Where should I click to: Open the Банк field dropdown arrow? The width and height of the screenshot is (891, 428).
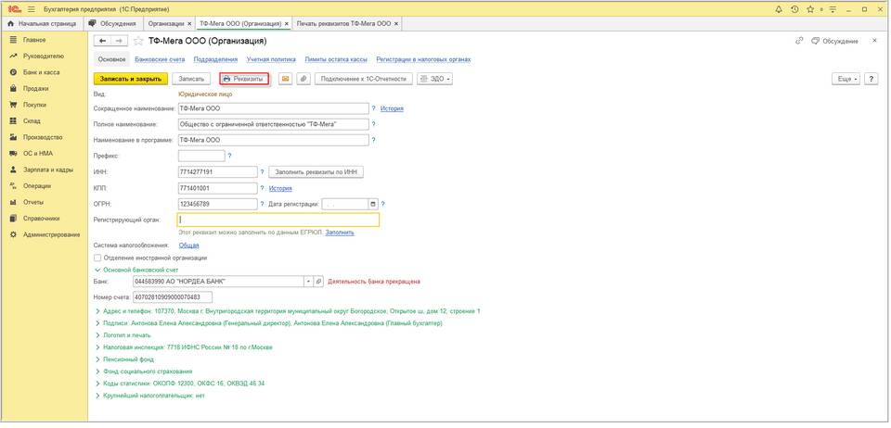(x=307, y=281)
